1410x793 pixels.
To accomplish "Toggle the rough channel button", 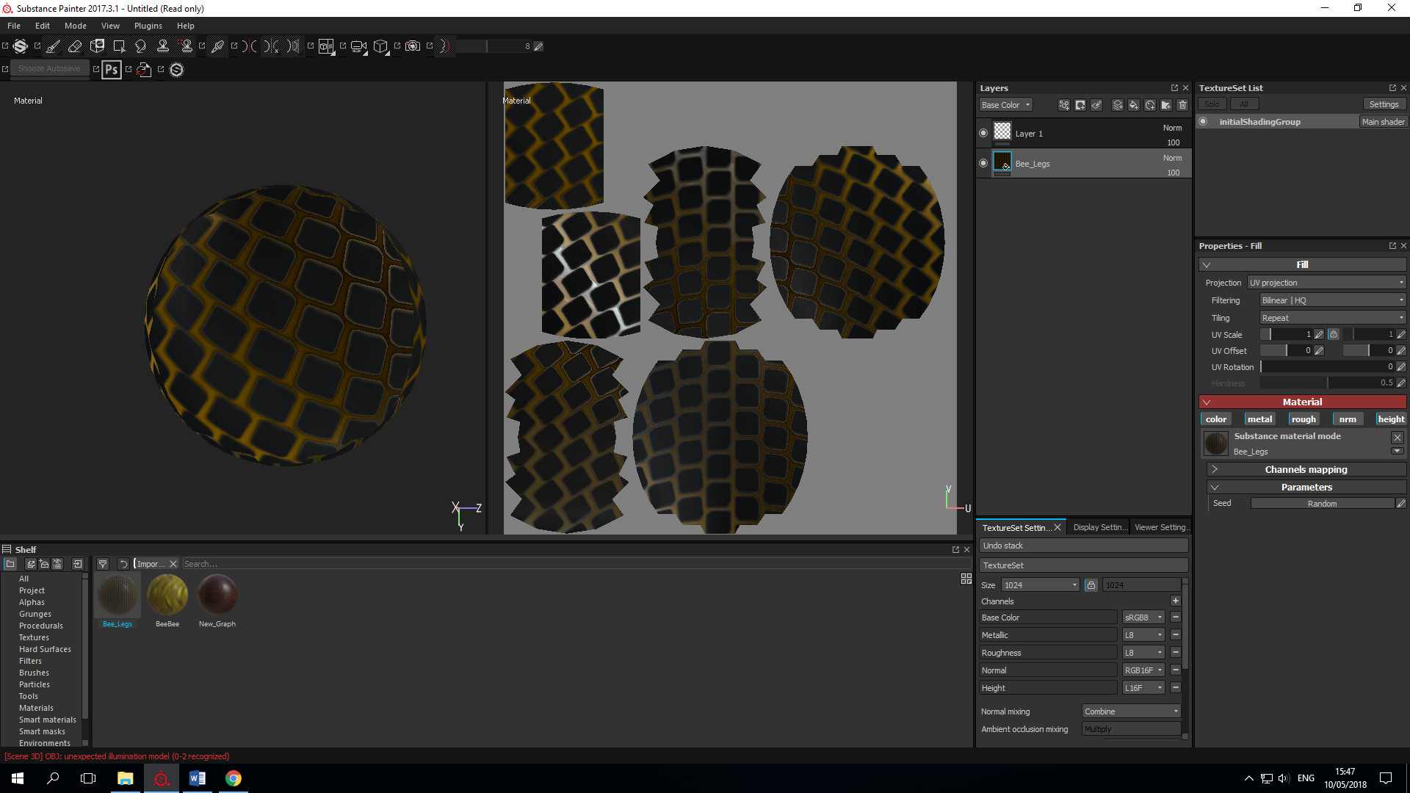I will 1304,419.
